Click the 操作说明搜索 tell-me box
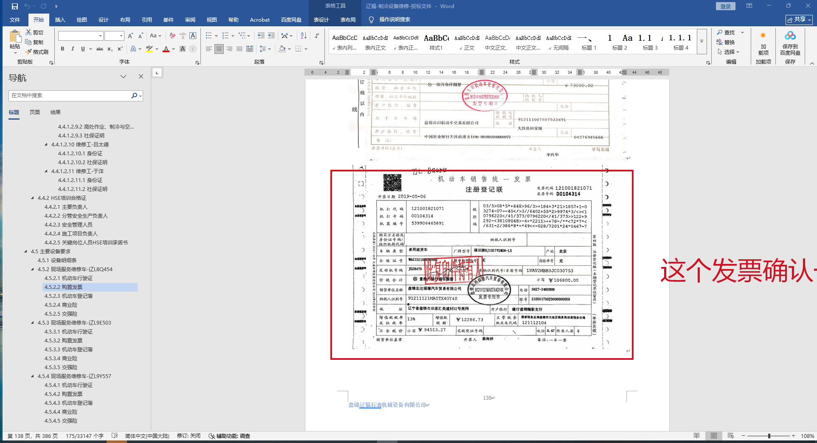Image resolution: width=817 pixels, height=443 pixels. (394, 20)
